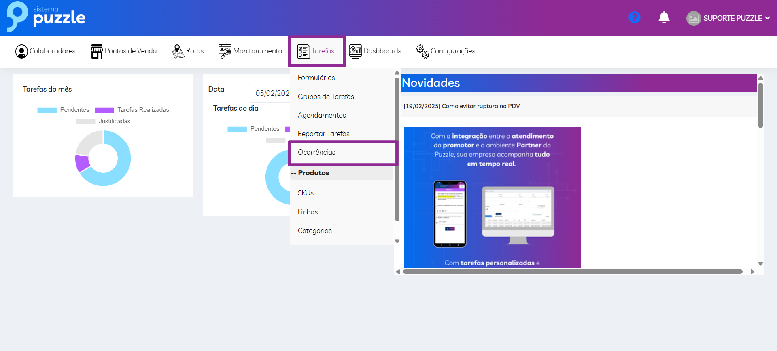Click the sistema puzzle logo
777x351 pixels.
[x=46, y=17]
